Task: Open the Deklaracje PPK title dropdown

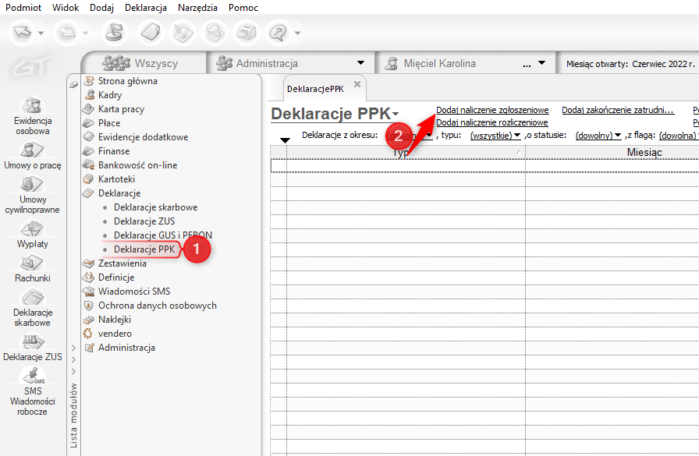Action: click(396, 115)
